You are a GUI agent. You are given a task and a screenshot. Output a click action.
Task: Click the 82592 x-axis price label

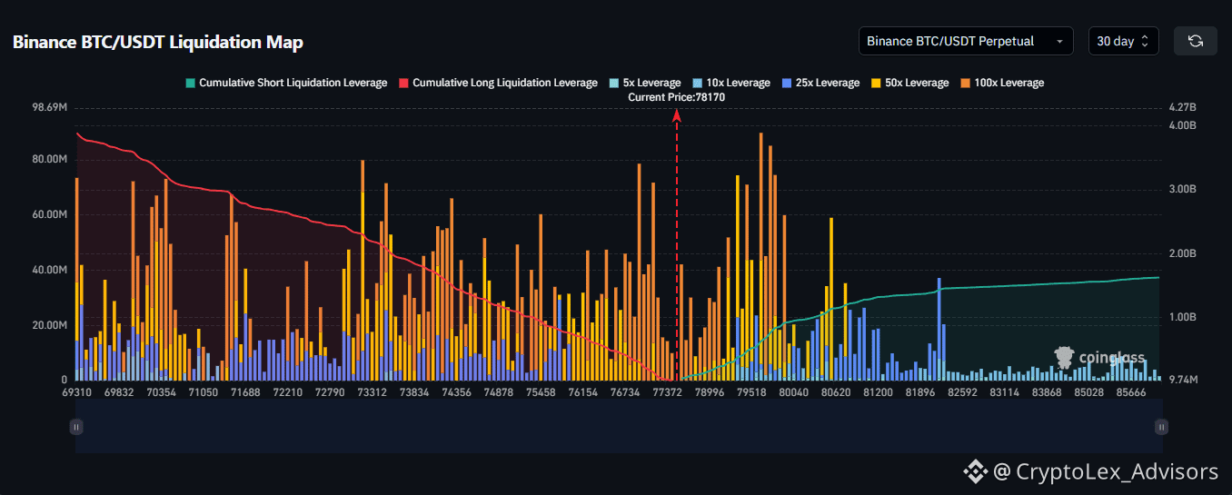click(962, 392)
